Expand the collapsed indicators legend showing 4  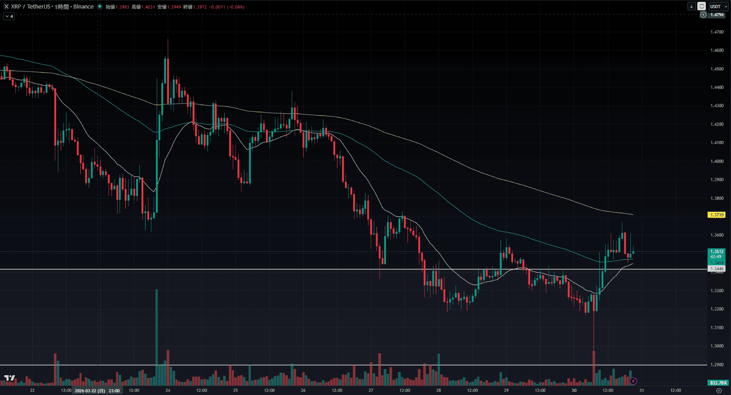(9, 16)
